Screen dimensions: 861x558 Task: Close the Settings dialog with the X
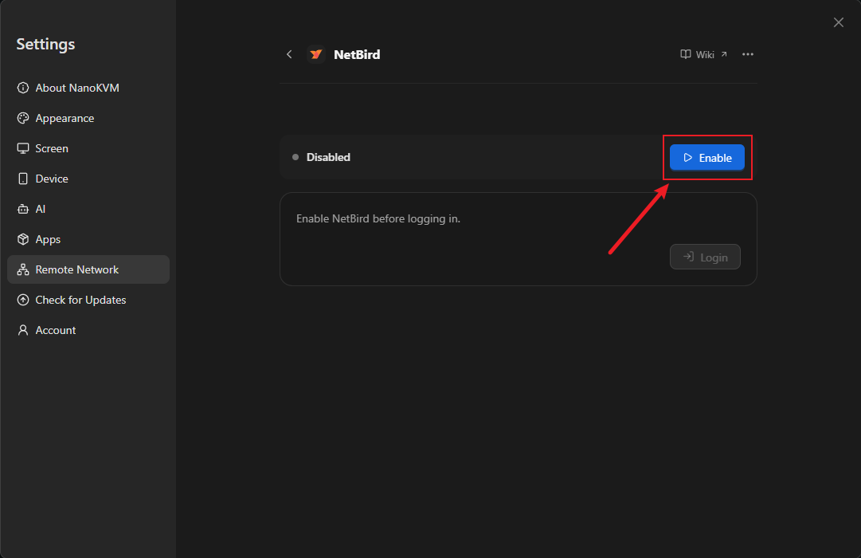(839, 22)
